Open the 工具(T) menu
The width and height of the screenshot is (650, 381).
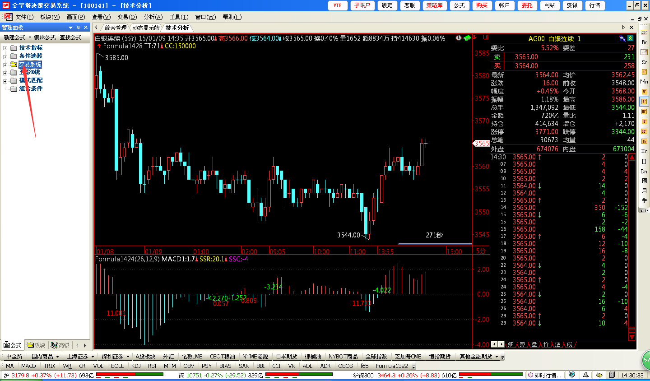coord(179,17)
